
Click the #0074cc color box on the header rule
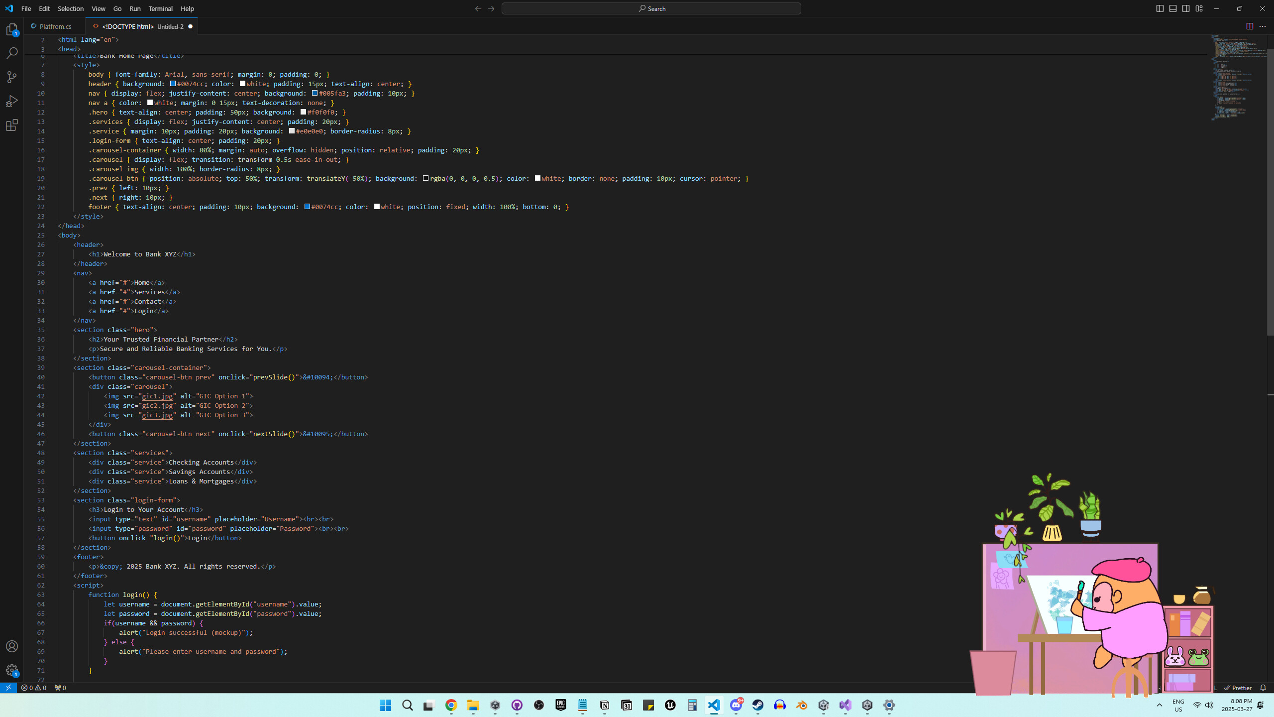coord(172,84)
